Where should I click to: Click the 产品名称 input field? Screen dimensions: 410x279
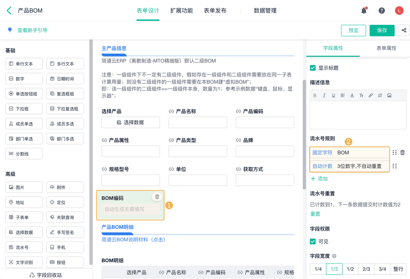198,122
